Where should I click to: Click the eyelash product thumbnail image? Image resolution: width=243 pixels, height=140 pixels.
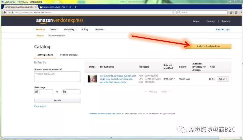tap(92, 79)
